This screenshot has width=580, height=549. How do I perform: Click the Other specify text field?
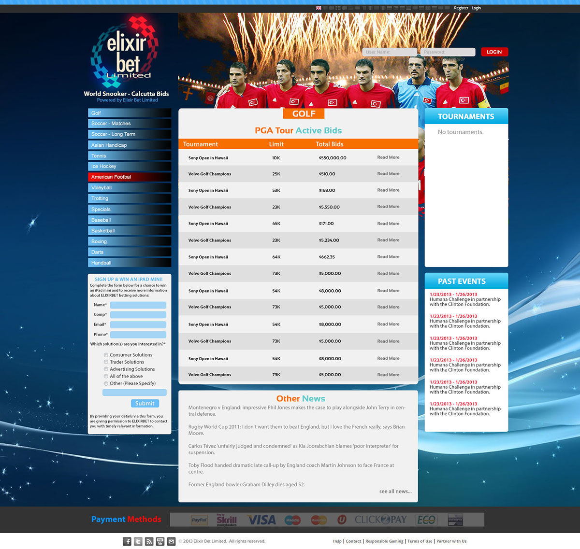click(134, 393)
